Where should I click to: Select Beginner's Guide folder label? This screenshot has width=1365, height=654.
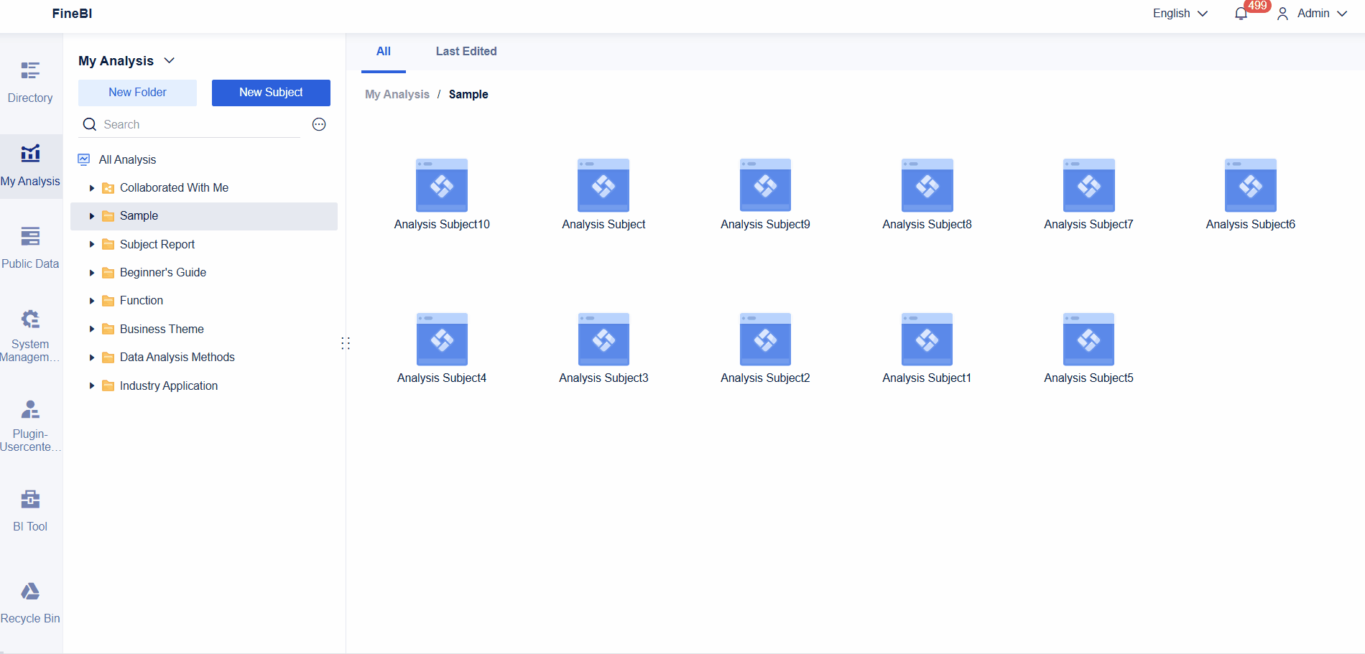(x=163, y=273)
